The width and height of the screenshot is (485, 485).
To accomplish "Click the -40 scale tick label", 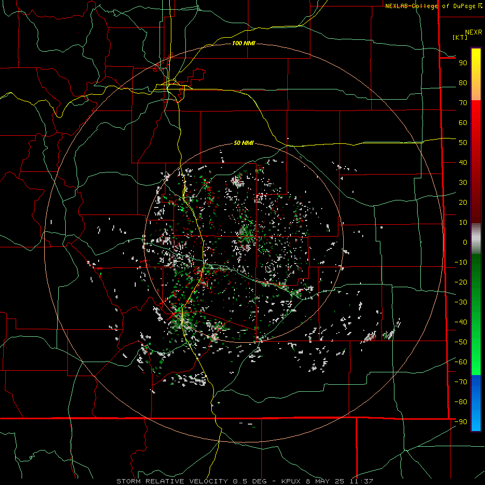I will click(x=461, y=322).
